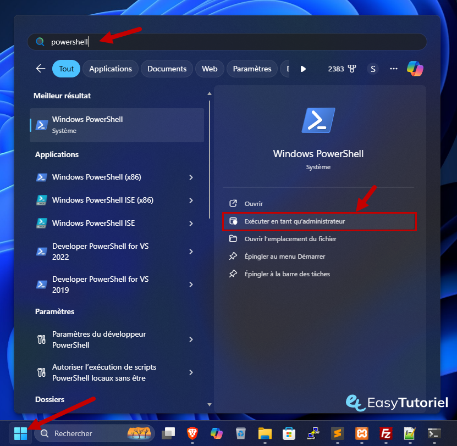This screenshot has height=446, width=457.
Task: Click the play (video search) icon
Action: click(303, 69)
